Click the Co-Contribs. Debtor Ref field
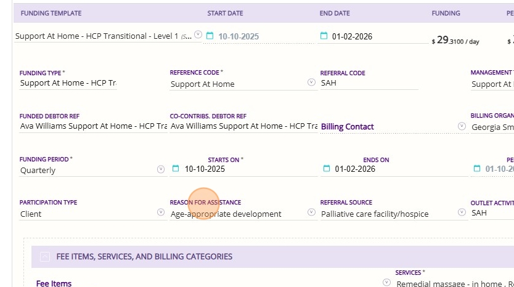The width and height of the screenshot is (514, 287). tap(243, 126)
